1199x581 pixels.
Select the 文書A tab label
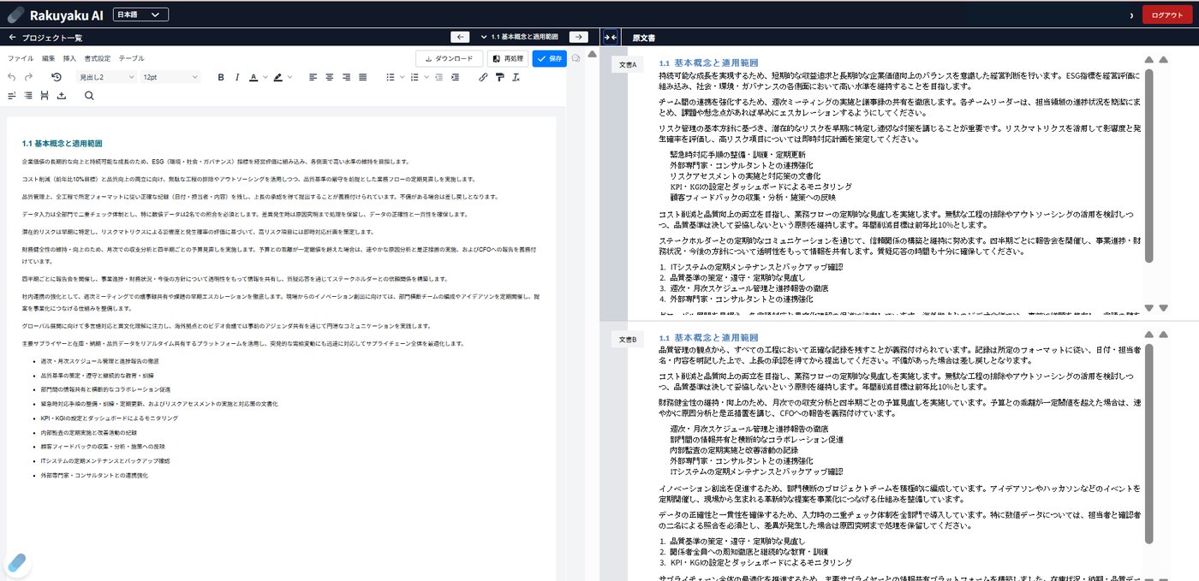(627, 65)
